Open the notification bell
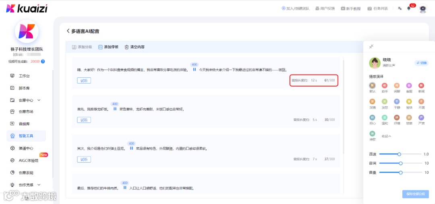The image size is (435, 204). (409, 8)
